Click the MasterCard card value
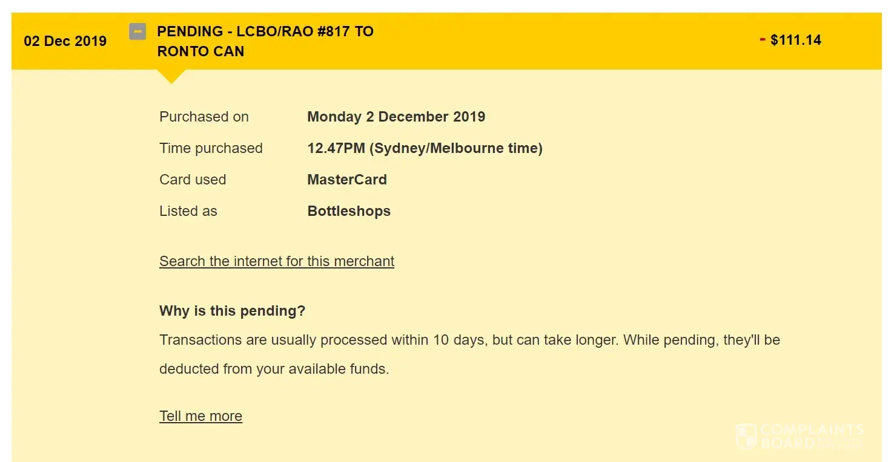The height and width of the screenshot is (462, 894). (x=347, y=180)
